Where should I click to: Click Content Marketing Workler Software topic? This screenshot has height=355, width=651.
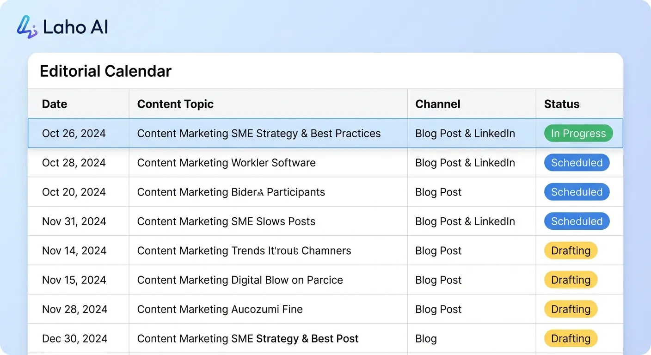(x=226, y=163)
